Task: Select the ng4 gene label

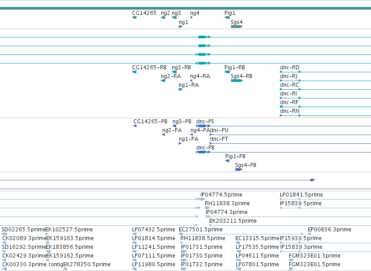Action: (x=195, y=13)
